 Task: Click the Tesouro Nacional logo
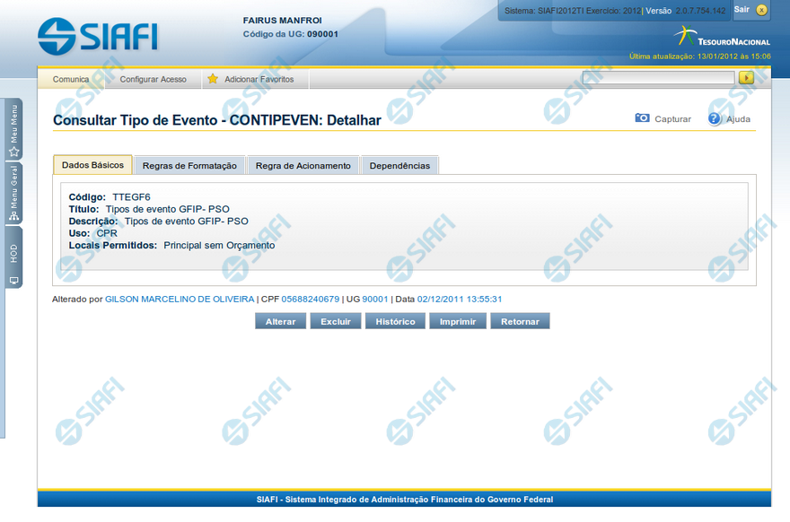[x=722, y=37]
